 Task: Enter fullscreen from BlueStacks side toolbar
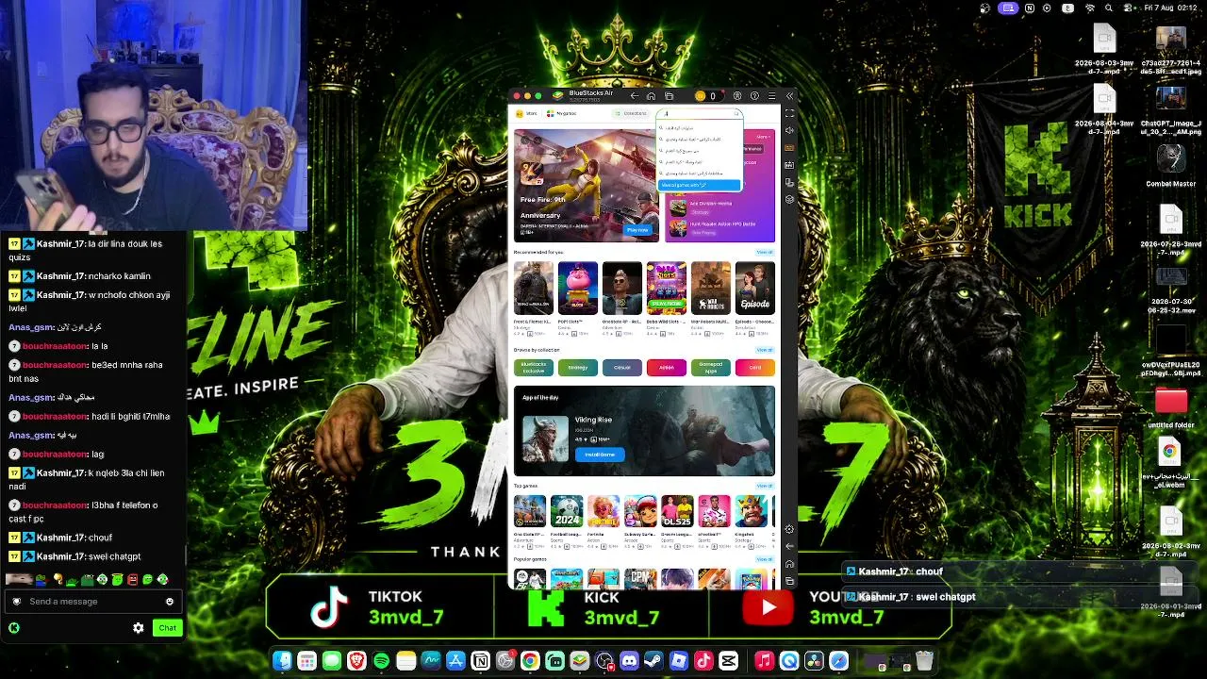pos(789,113)
